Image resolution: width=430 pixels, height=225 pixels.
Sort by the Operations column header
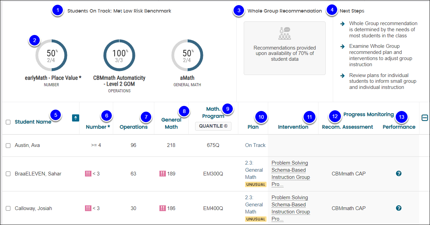pos(134,127)
